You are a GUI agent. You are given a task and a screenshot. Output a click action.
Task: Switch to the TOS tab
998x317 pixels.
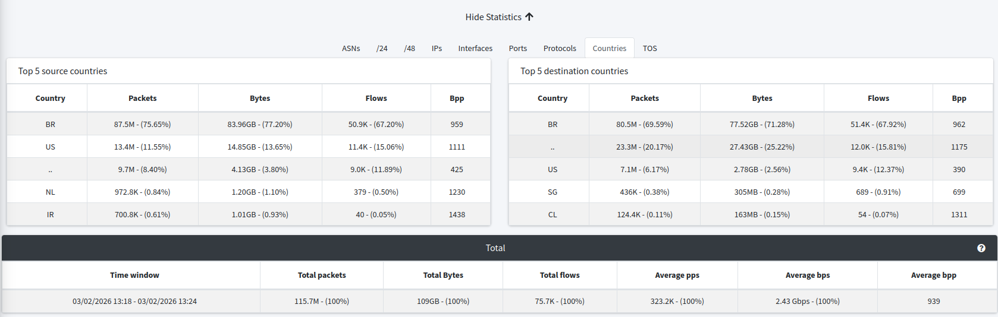pos(649,48)
